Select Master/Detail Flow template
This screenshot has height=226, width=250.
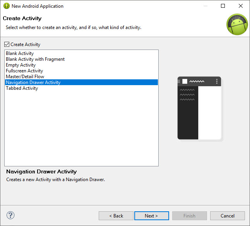81,77
